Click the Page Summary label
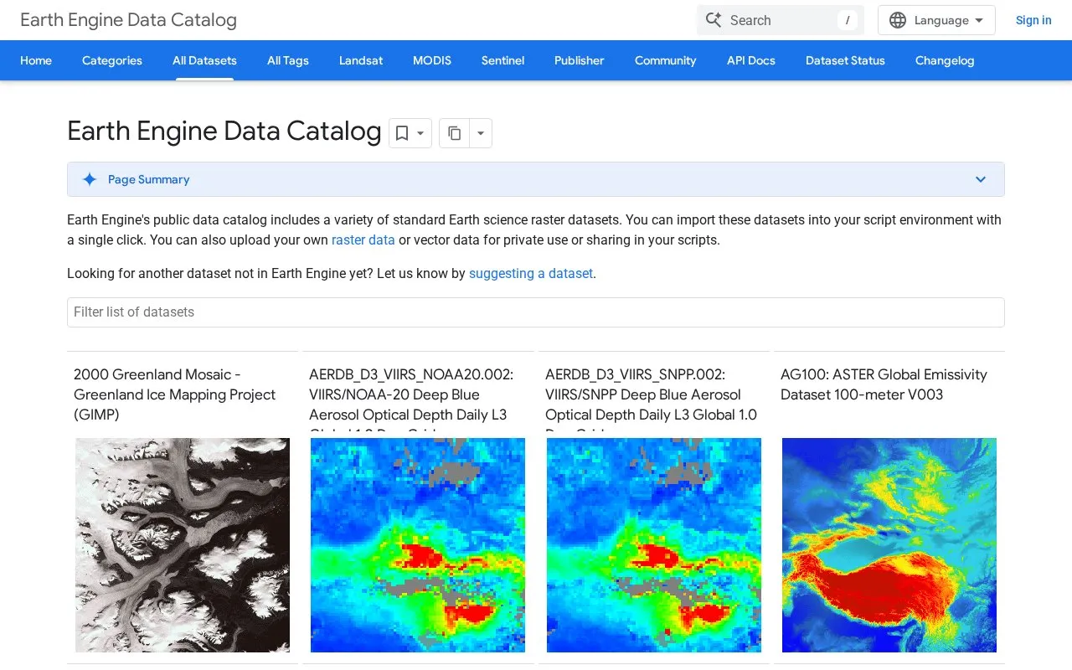1072x670 pixels. [148, 179]
